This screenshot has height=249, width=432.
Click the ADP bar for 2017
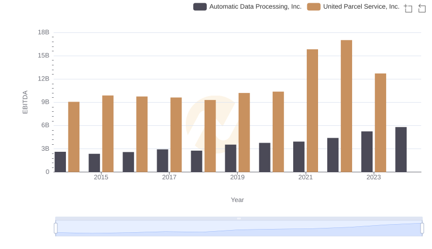tap(163, 160)
